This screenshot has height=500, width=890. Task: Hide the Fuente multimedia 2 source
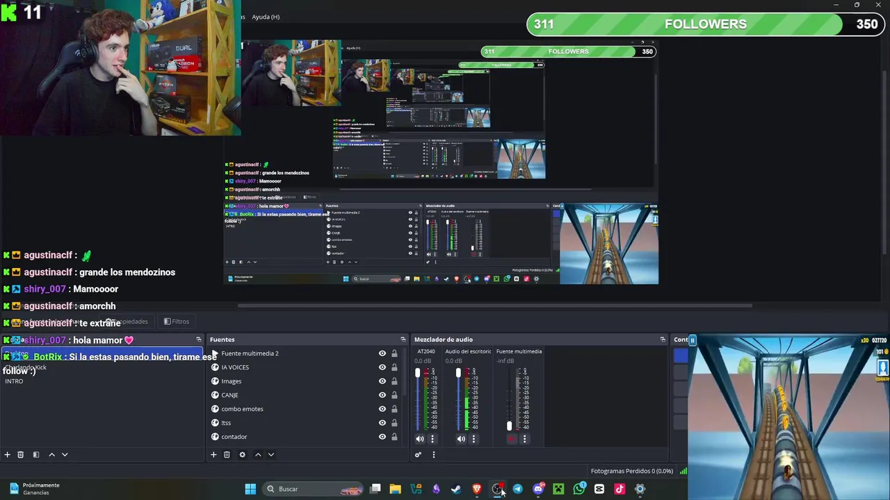tap(382, 353)
